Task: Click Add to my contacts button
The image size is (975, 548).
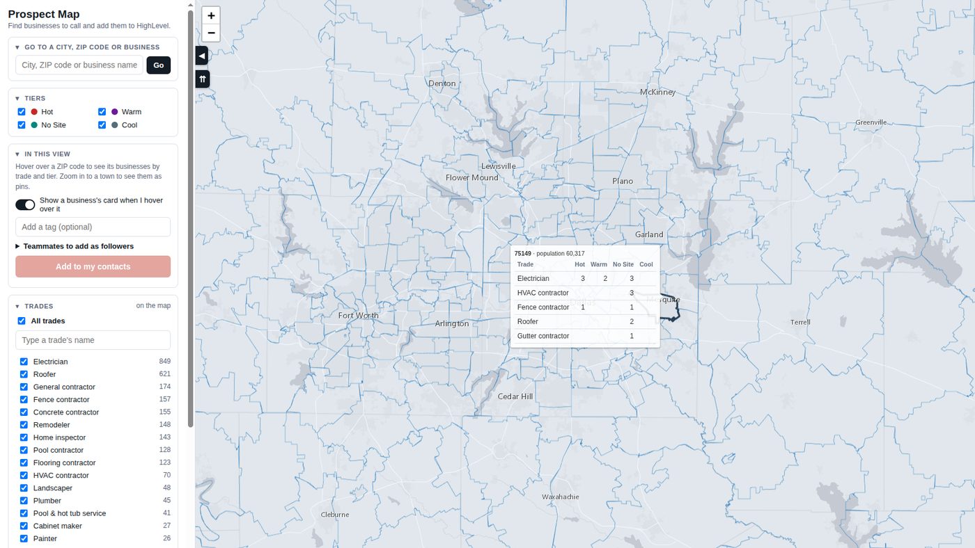Action: coord(93,266)
